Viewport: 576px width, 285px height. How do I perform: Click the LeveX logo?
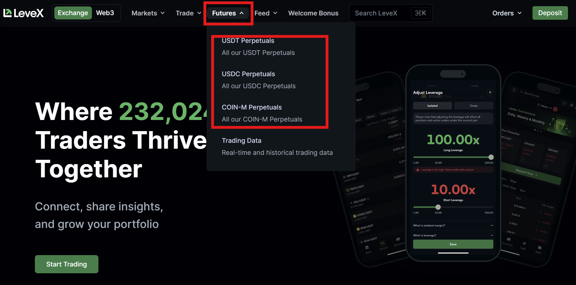(23, 13)
